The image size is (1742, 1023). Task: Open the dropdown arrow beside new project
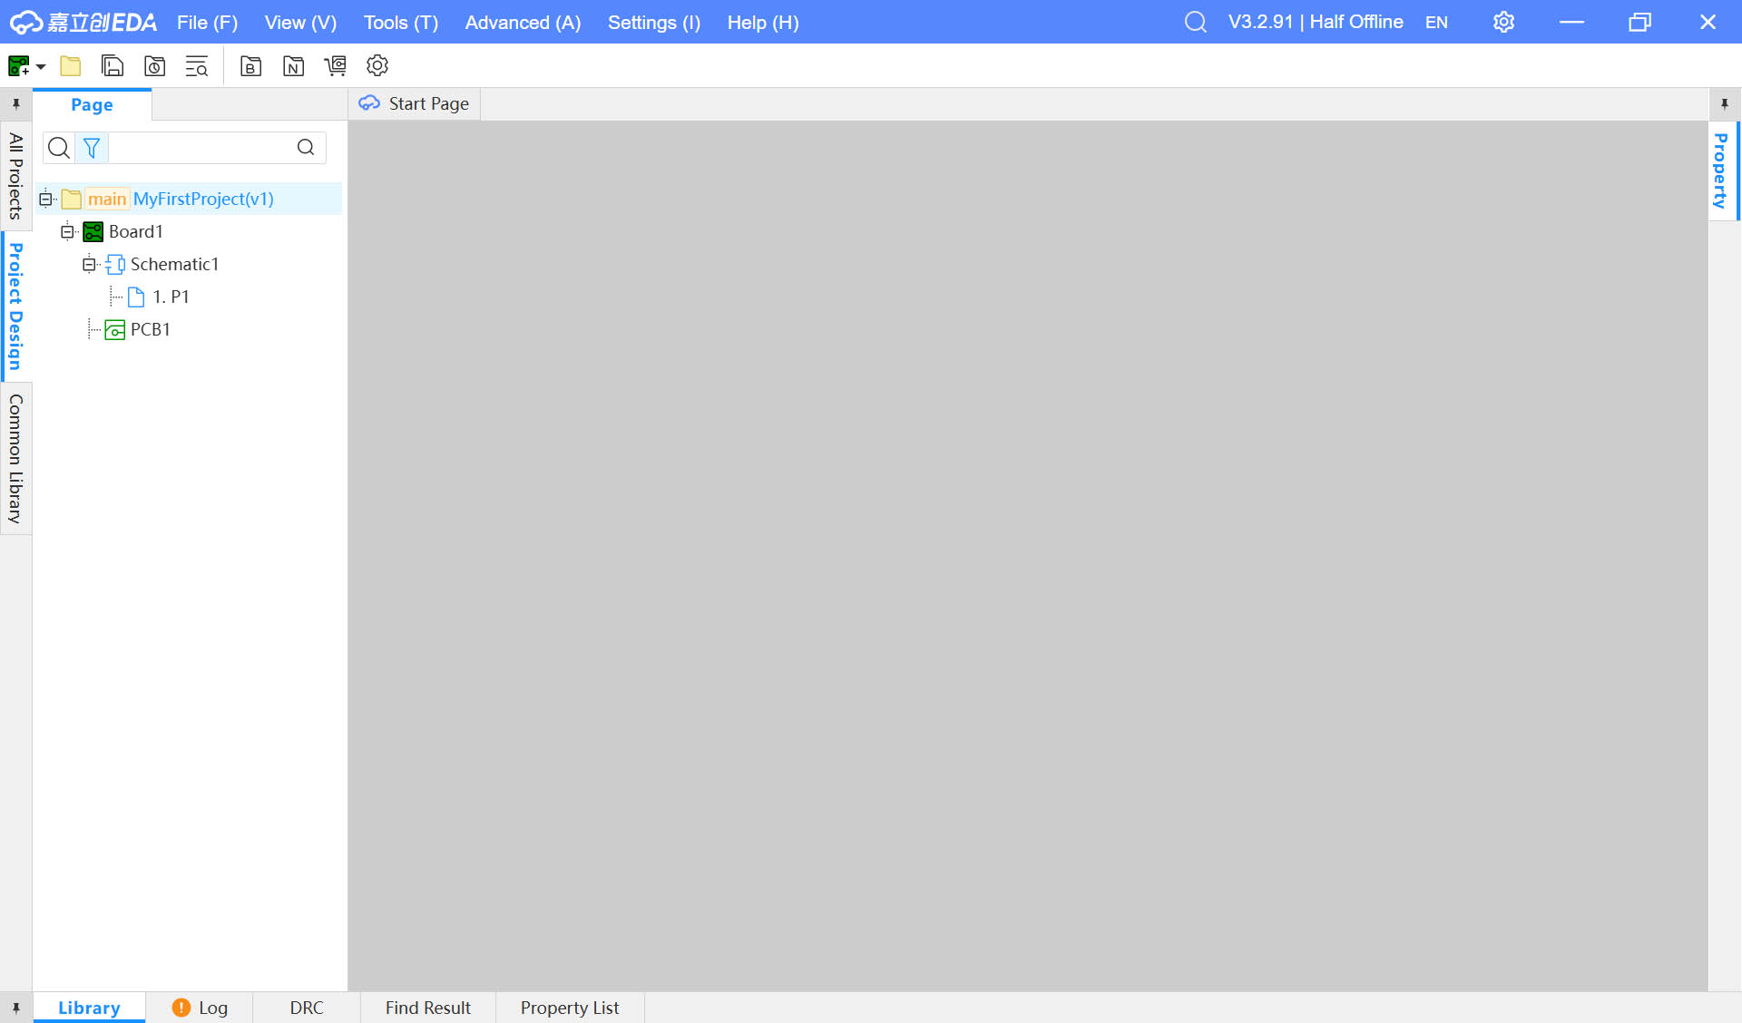click(41, 66)
